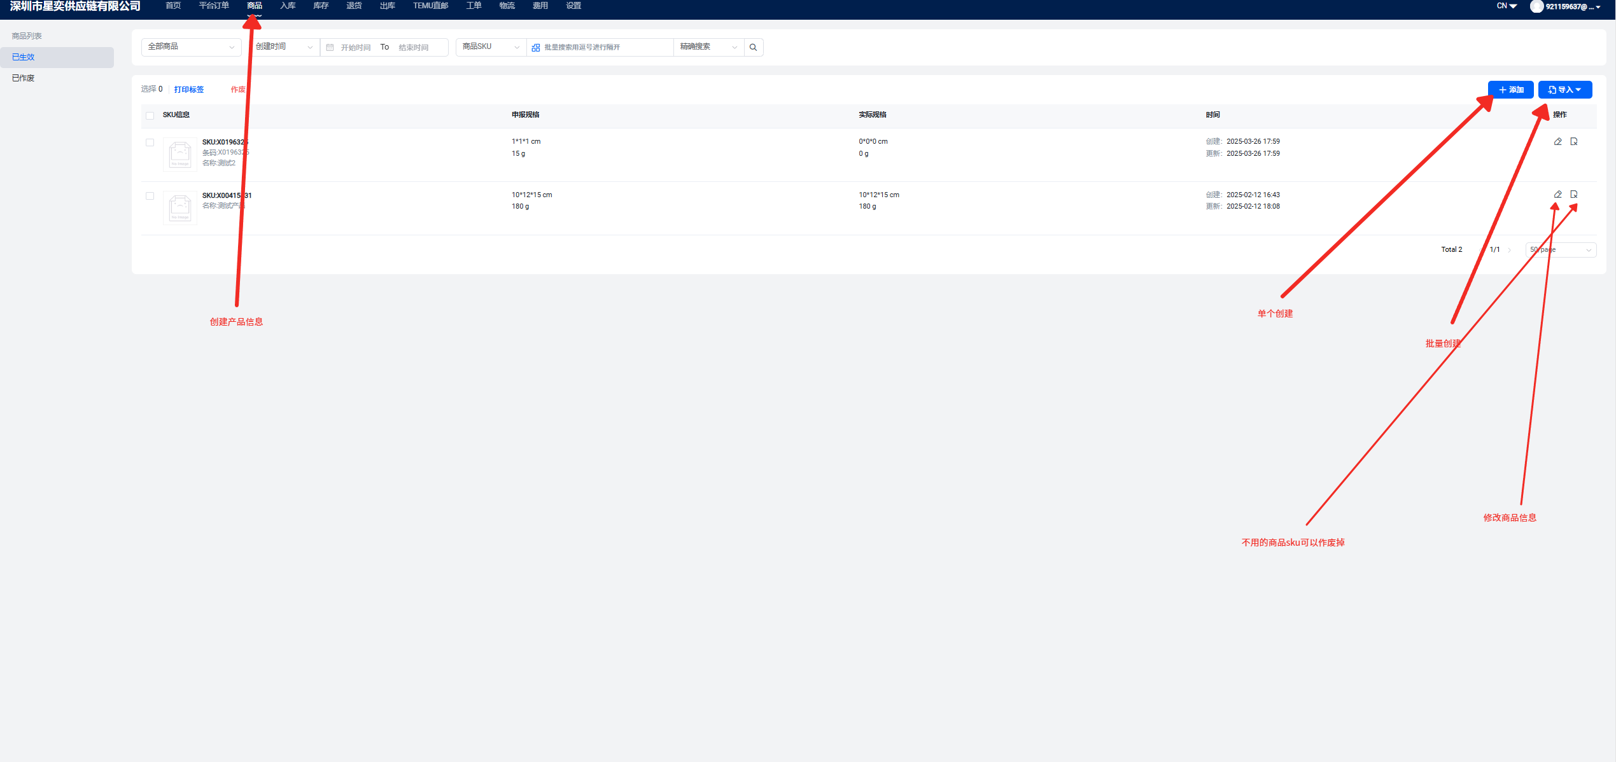This screenshot has width=1616, height=762.
Task: Open the 退货 menu
Action: [354, 6]
